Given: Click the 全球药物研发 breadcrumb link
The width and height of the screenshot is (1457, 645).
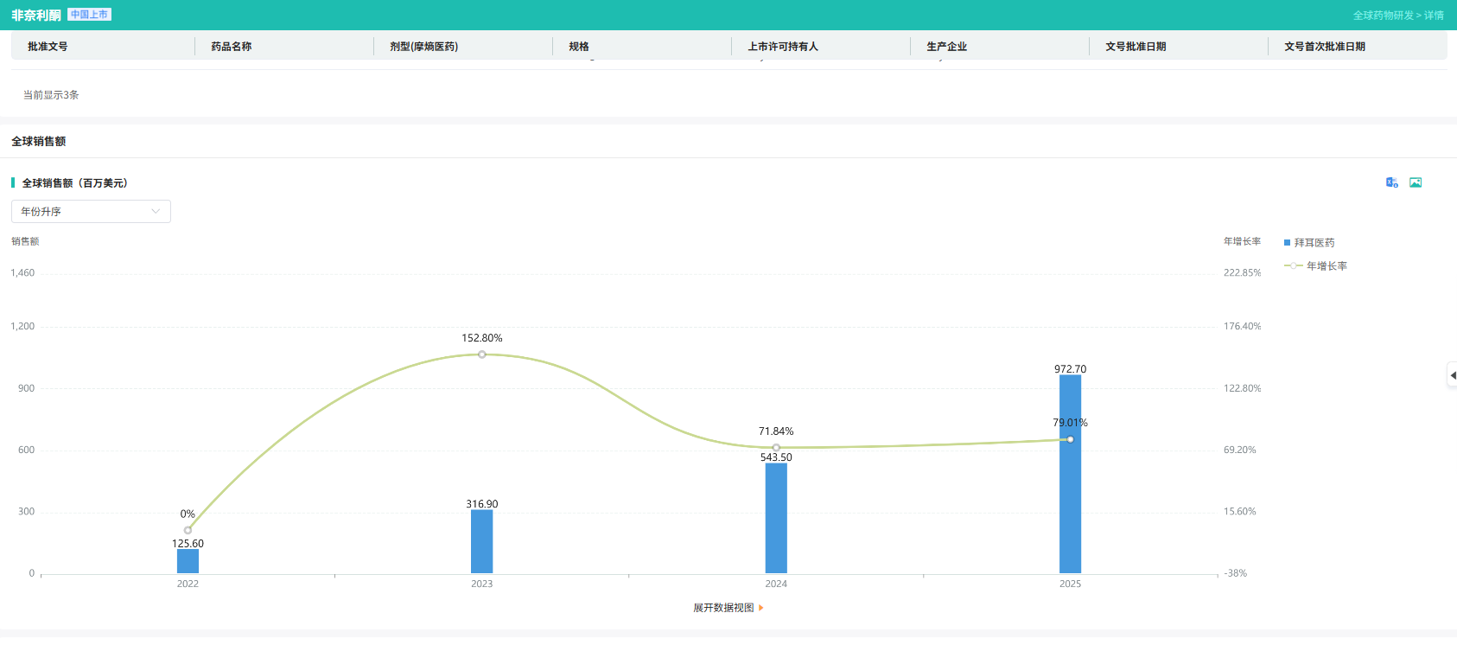Looking at the screenshot, I should pos(1384,16).
